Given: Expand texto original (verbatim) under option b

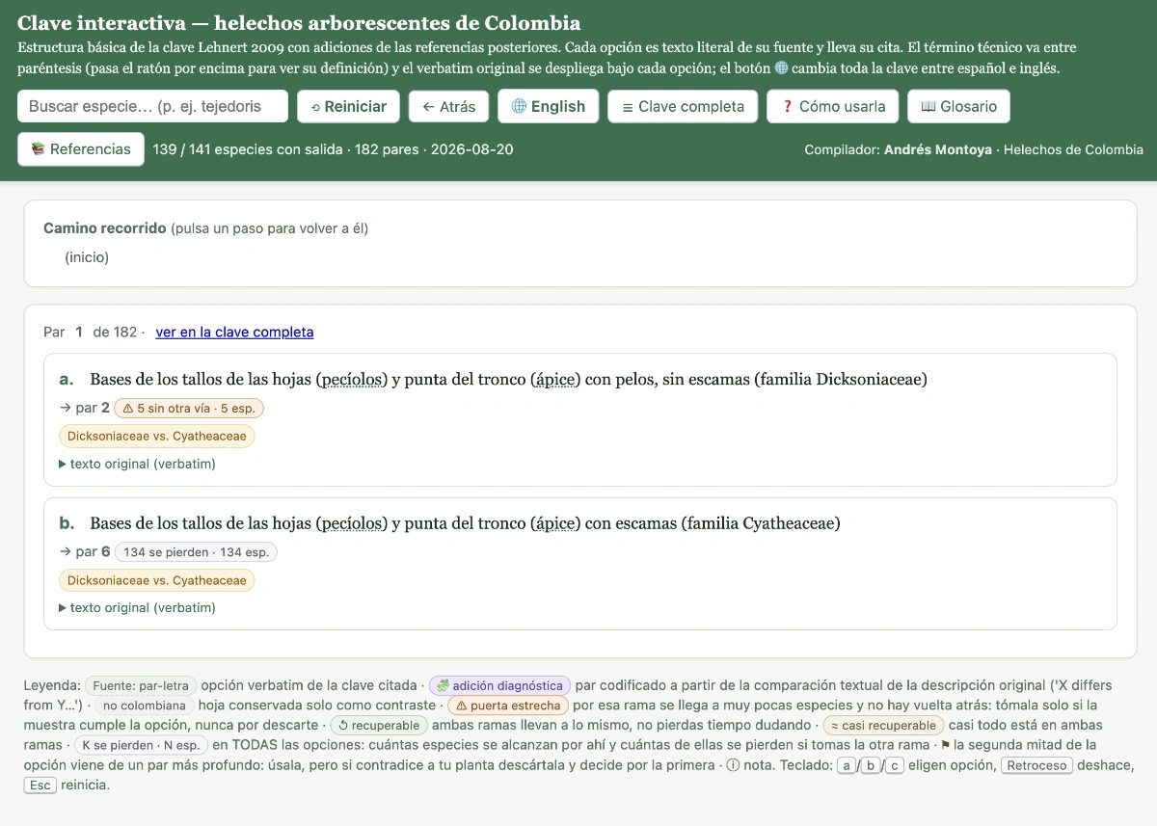Looking at the screenshot, I should pyautogui.click(x=137, y=608).
